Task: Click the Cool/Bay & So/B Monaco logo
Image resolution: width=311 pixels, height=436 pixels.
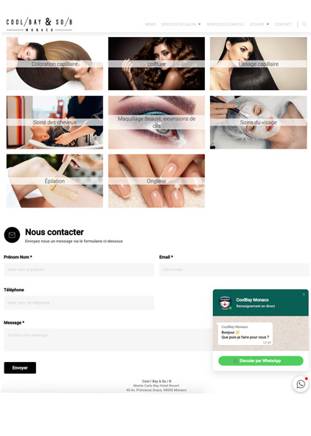Action: point(39,24)
